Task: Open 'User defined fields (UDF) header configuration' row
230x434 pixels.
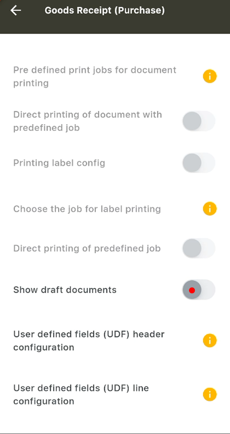Action: click(115, 341)
